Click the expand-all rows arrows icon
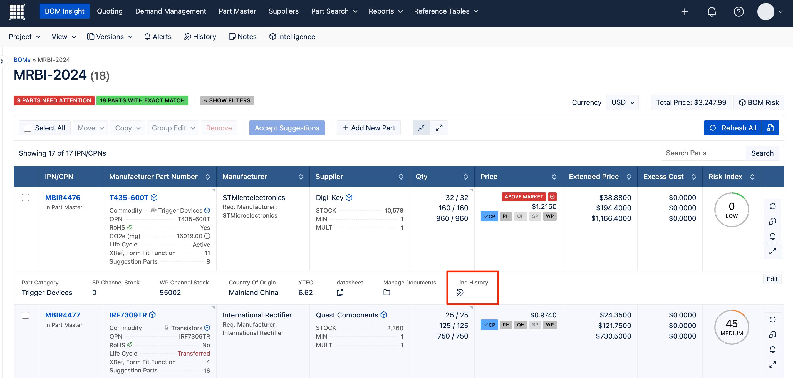Image resolution: width=793 pixels, height=378 pixels. point(439,128)
